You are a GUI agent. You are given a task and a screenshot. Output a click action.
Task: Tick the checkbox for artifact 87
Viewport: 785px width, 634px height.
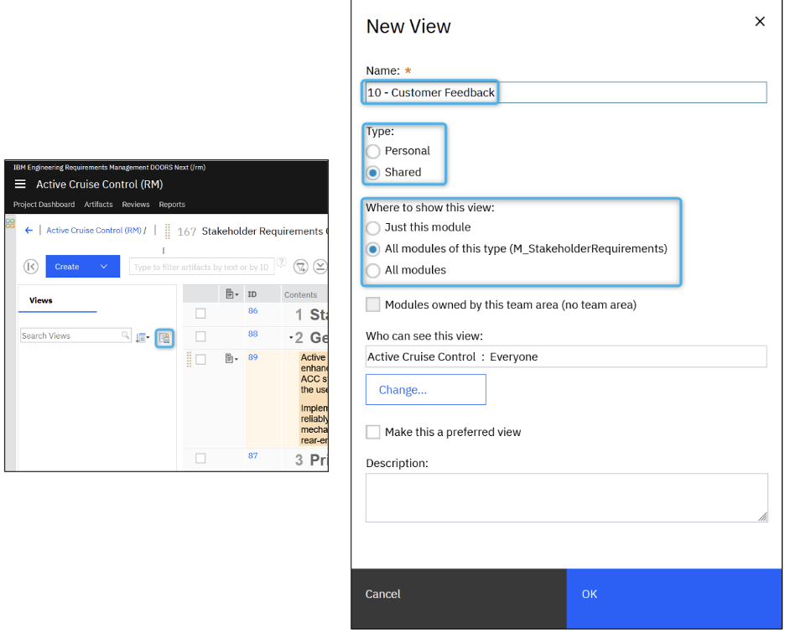200,458
